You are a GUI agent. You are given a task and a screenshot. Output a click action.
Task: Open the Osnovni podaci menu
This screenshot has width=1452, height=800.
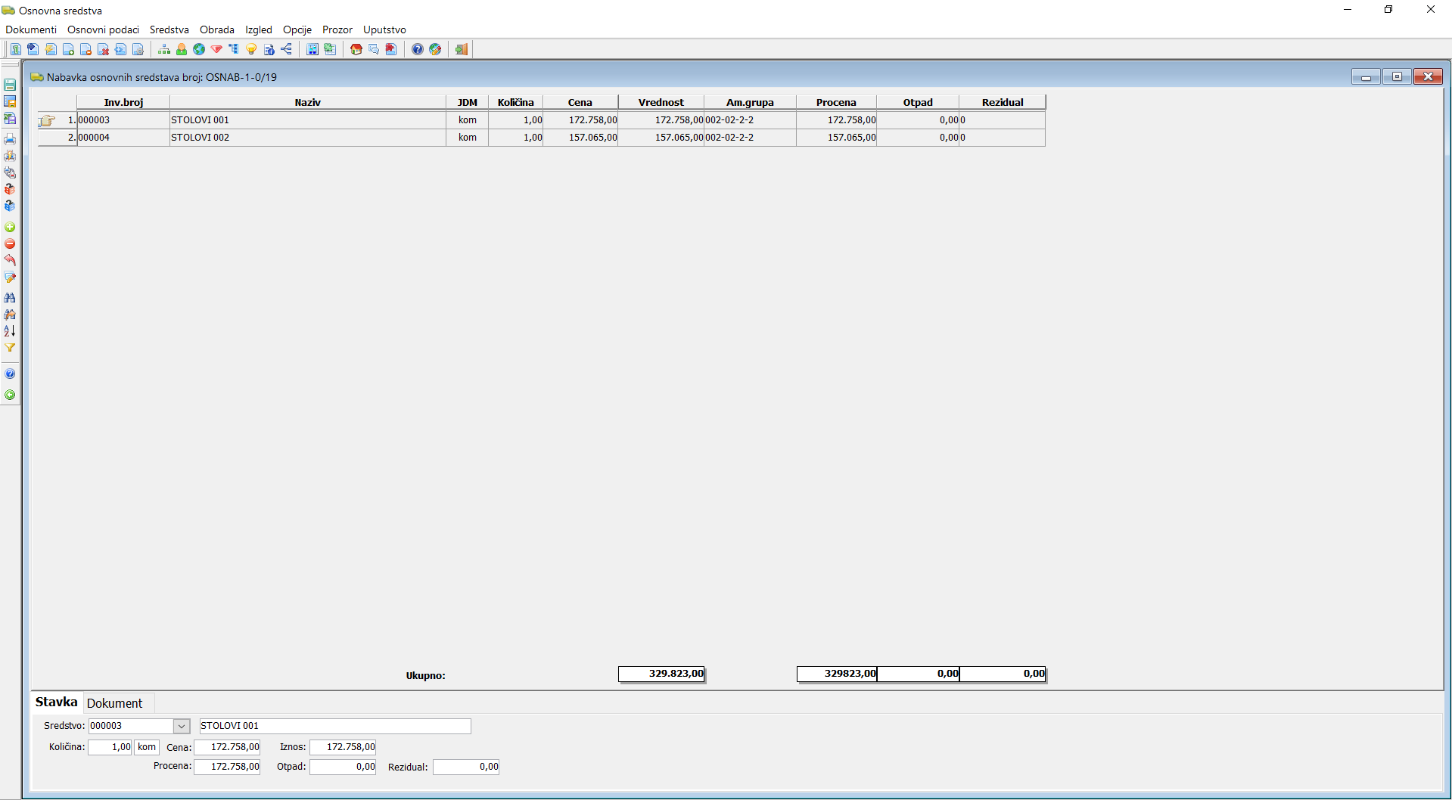coord(103,29)
